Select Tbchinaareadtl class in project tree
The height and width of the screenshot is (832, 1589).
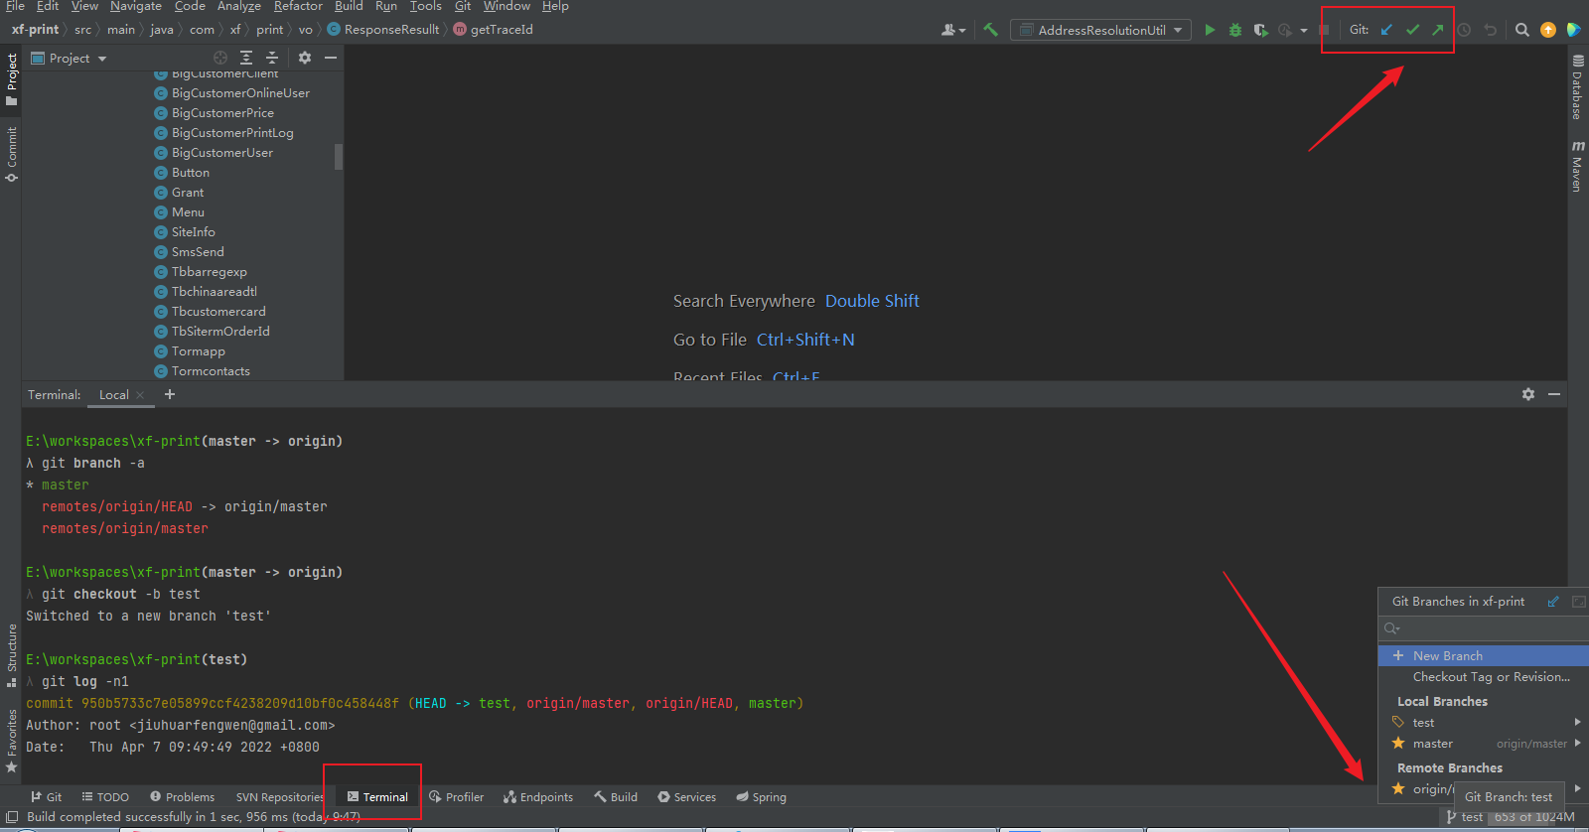(x=214, y=292)
